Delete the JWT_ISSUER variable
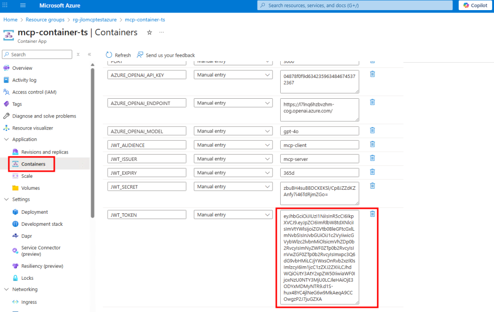This screenshot has height=312, width=494. pos(372,157)
